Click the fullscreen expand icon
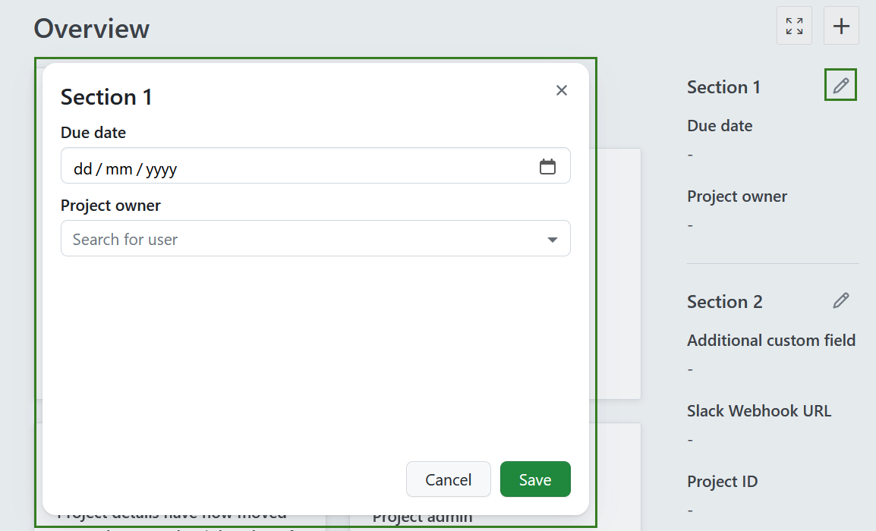This screenshot has width=876, height=531. [x=794, y=26]
